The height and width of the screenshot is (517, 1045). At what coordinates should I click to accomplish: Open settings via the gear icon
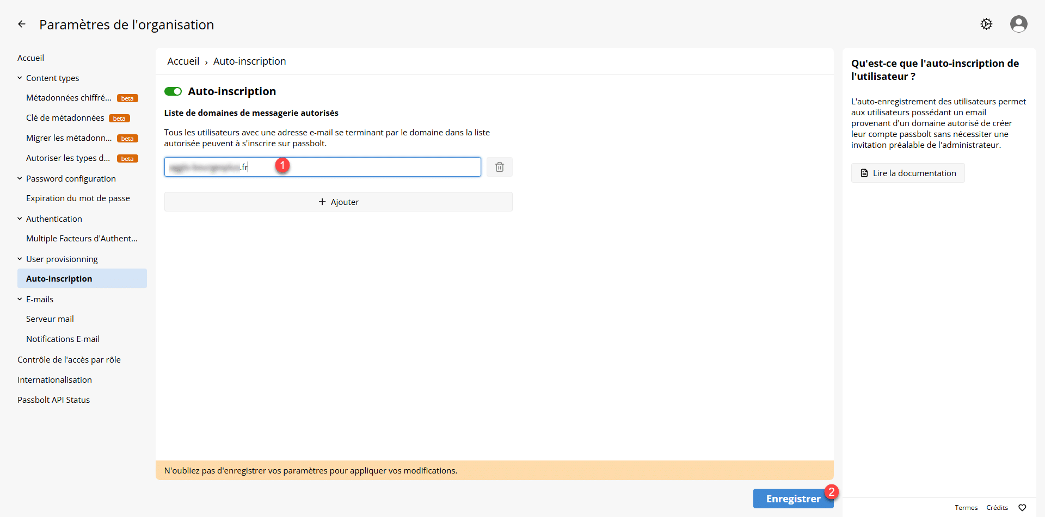[x=986, y=24]
